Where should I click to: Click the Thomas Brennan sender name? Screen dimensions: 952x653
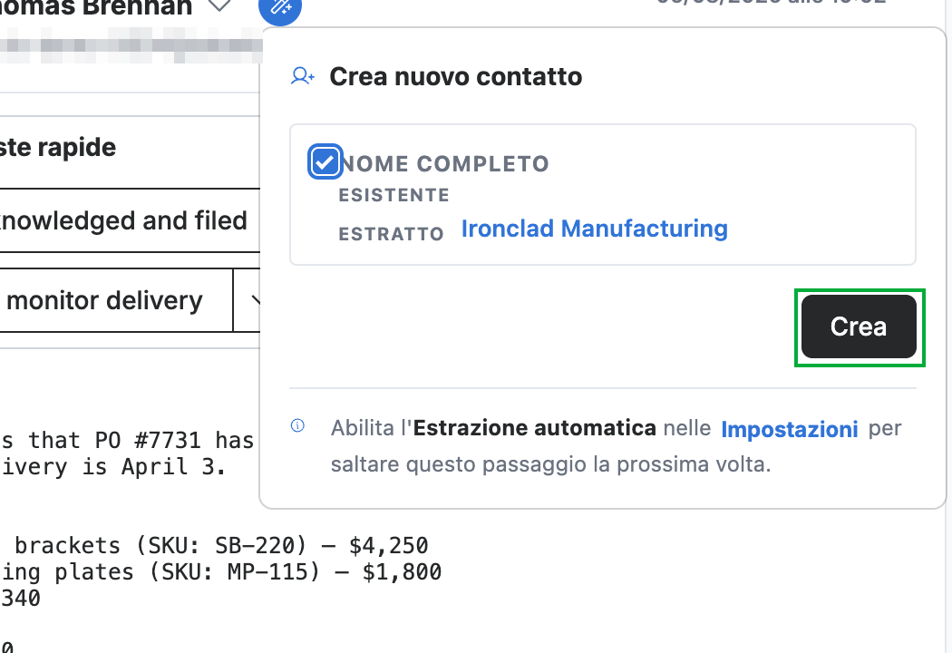pos(96,7)
